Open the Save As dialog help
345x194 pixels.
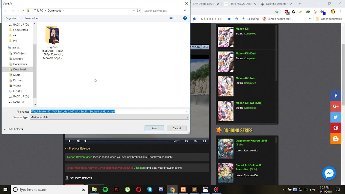185,18
